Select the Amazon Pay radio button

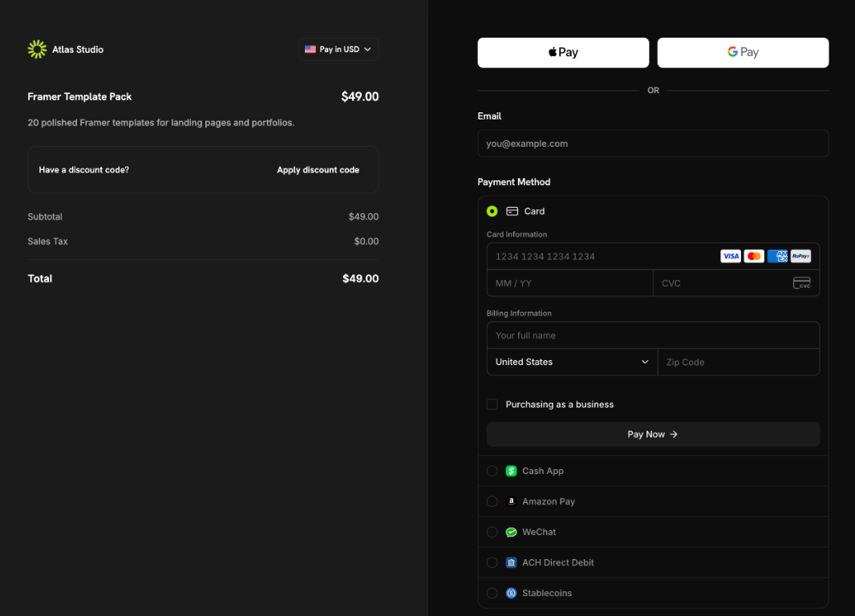coord(492,501)
